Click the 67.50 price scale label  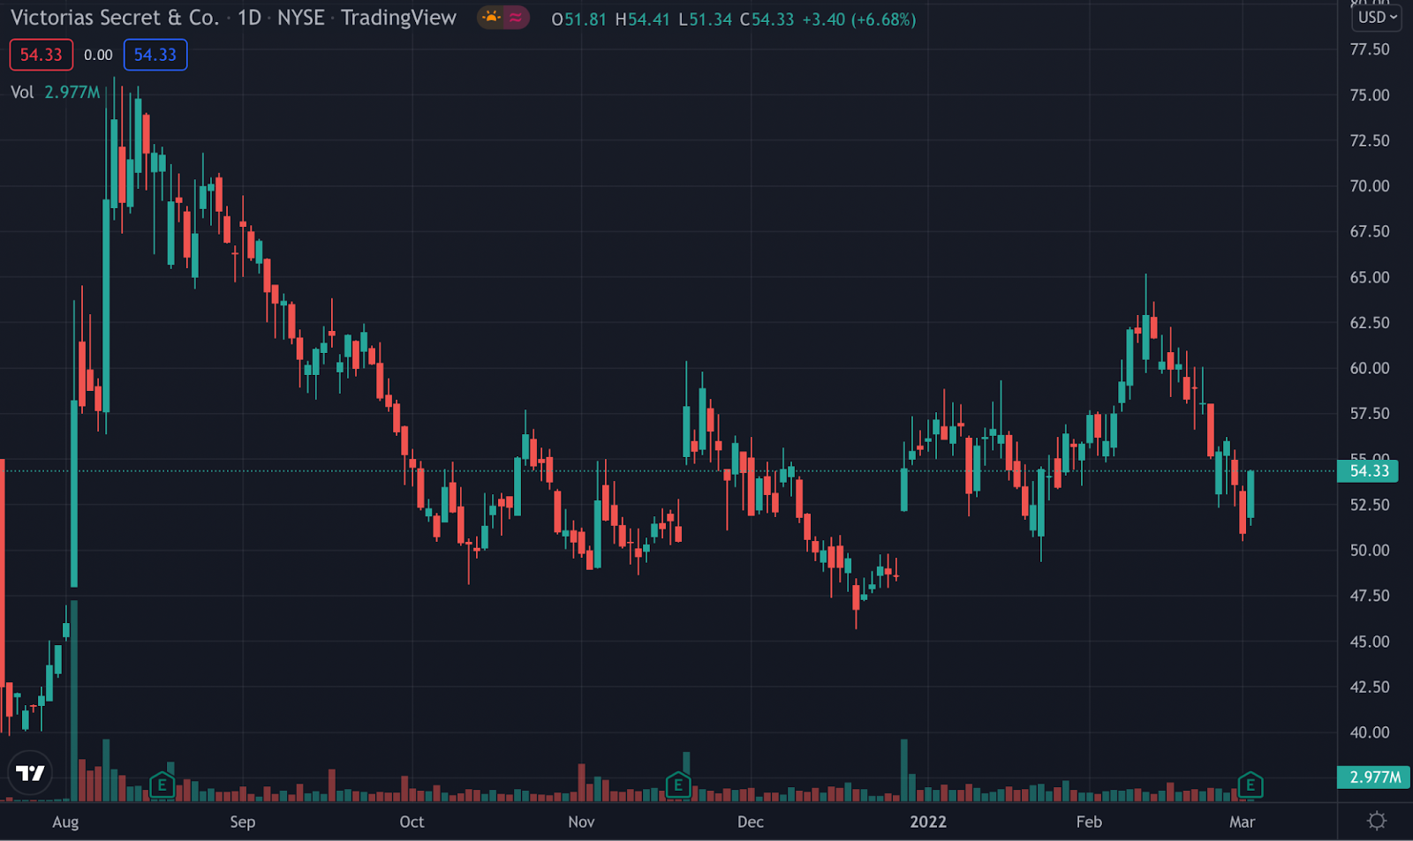1370,232
